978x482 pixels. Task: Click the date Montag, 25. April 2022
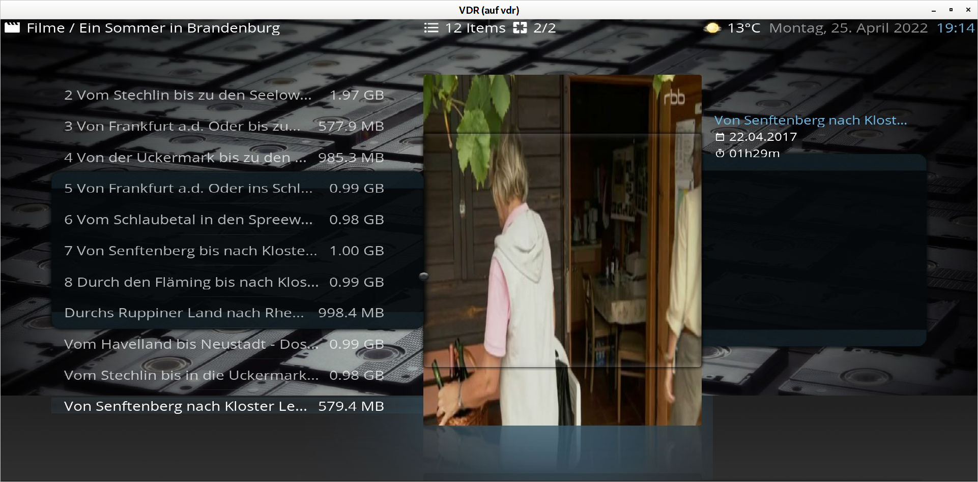coord(848,28)
